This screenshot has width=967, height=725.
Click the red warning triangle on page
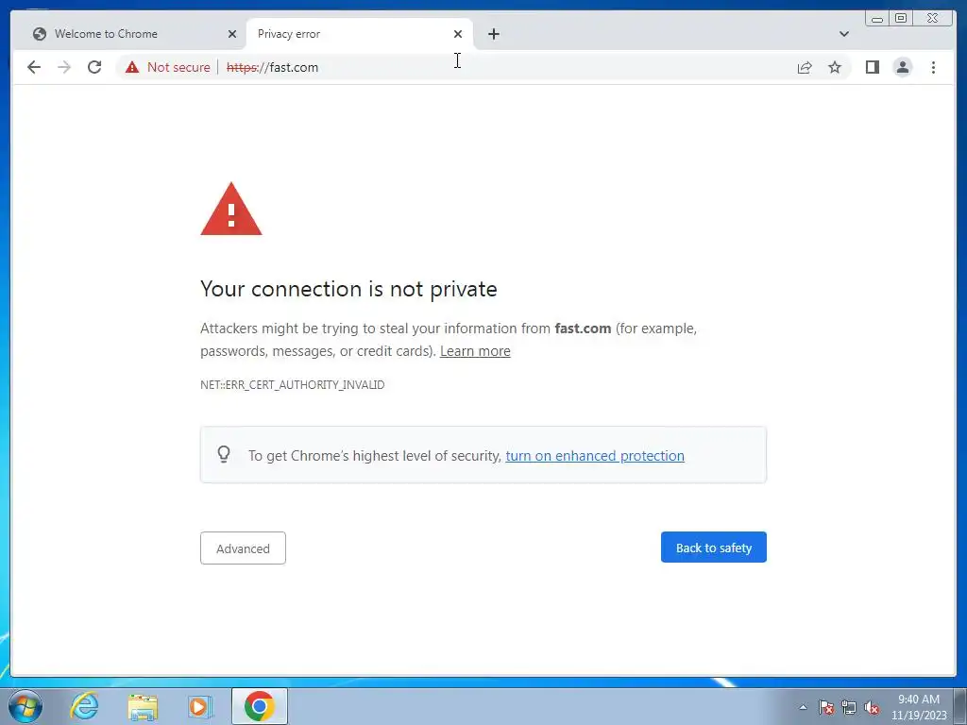point(231,209)
